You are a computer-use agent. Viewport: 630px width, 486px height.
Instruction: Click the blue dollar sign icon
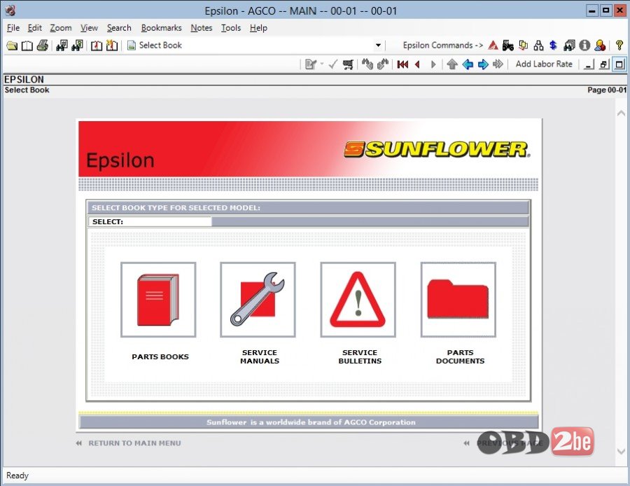tap(553, 46)
